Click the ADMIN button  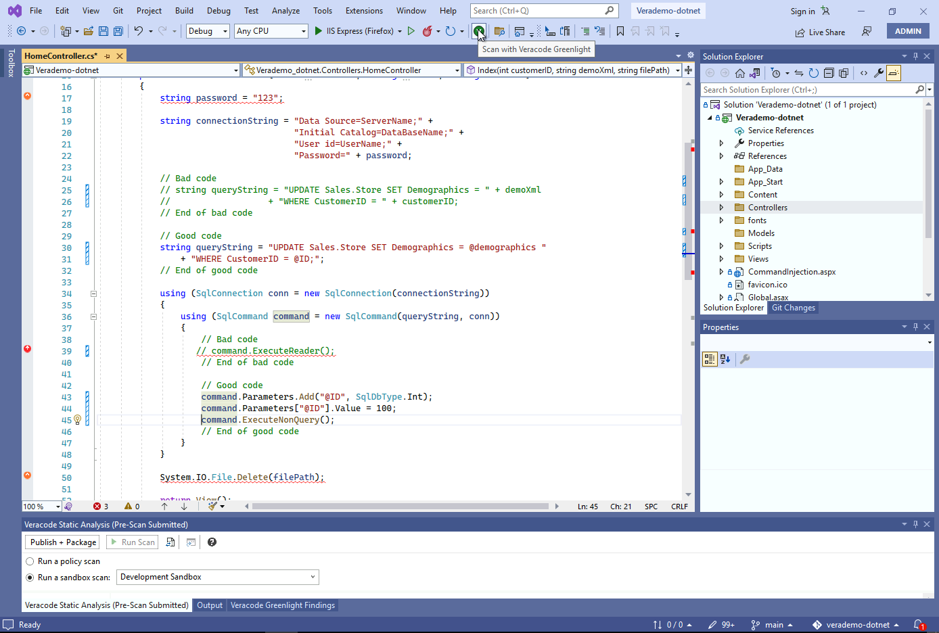[908, 31]
